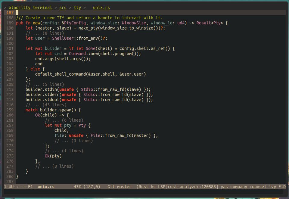Viewport: 289px width, 199px height.
Task: Click the unix.rs file in the breadcrumb
Action: point(101,8)
